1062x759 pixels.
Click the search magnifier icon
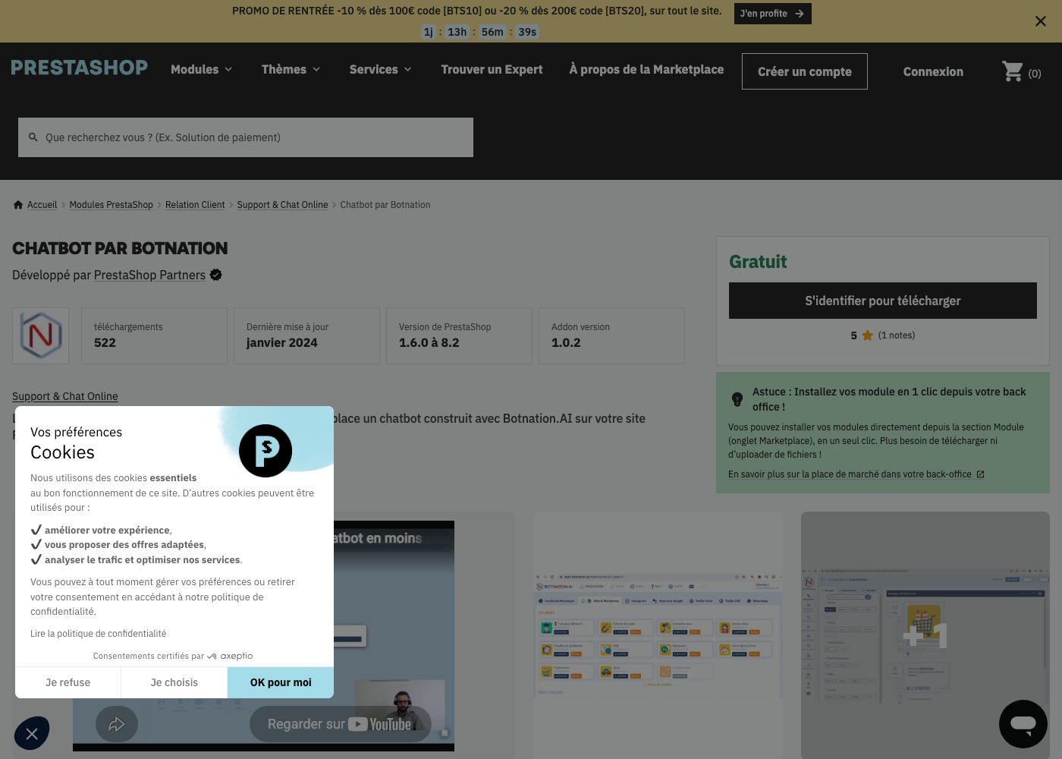(33, 137)
